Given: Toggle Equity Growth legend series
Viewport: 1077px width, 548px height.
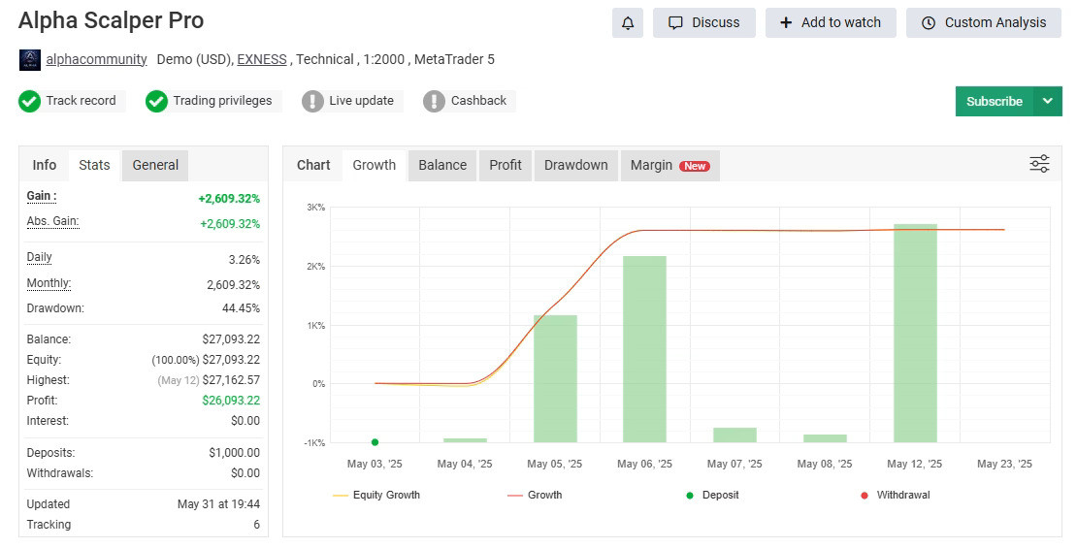Looking at the screenshot, I should (378, 495).
